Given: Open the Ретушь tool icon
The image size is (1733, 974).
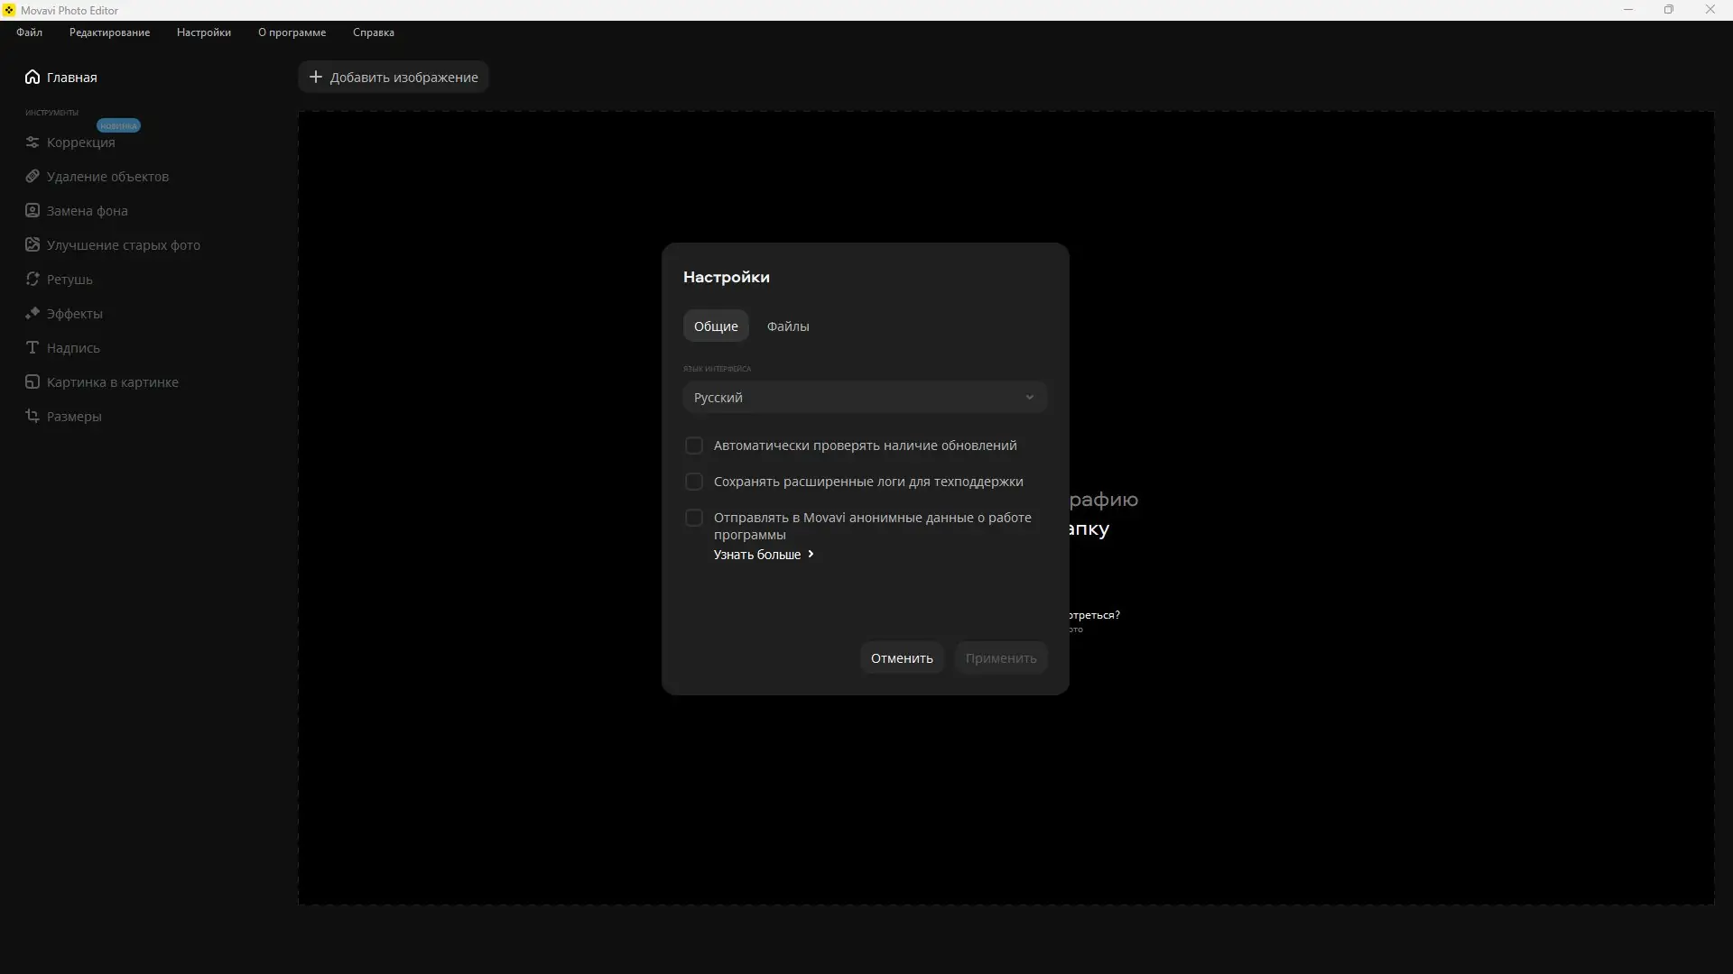Looking at the screenshot, I should [x=32, y=279].
